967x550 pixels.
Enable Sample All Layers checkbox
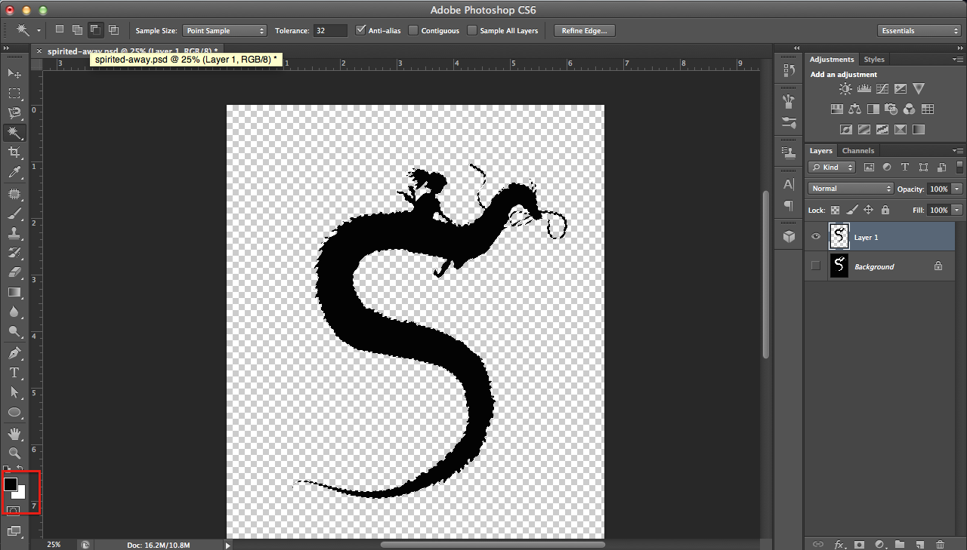point(472,31)
